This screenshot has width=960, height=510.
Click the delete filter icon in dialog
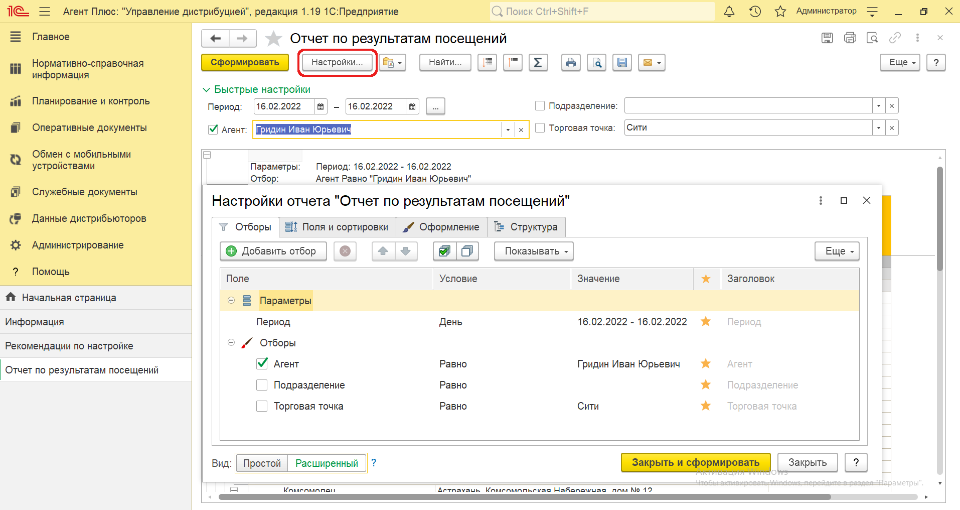pyautogui.click(x=345, y=251)
